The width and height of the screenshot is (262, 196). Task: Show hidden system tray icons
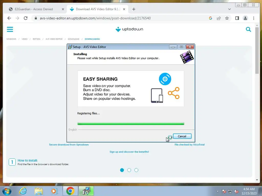pos(217,191)
